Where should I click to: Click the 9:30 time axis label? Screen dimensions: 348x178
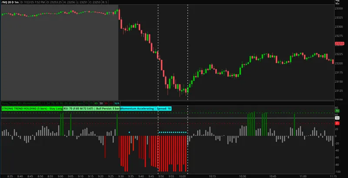[x=121, y=176]
